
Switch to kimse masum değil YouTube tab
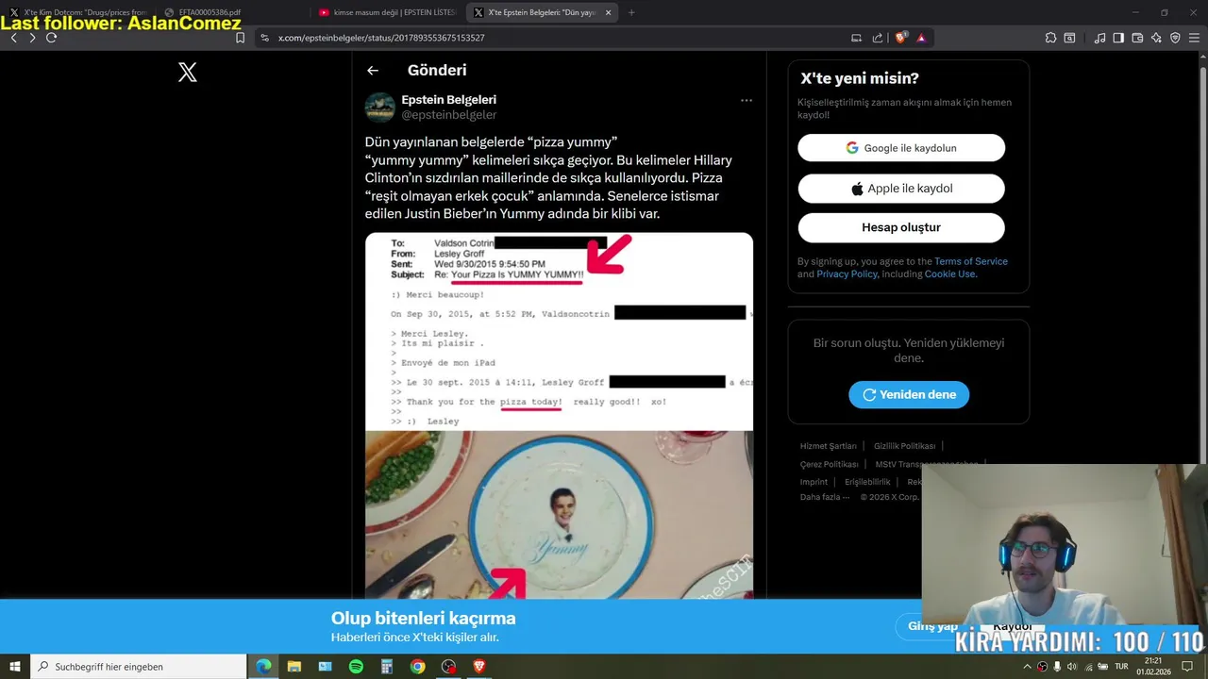pos(388,12)
